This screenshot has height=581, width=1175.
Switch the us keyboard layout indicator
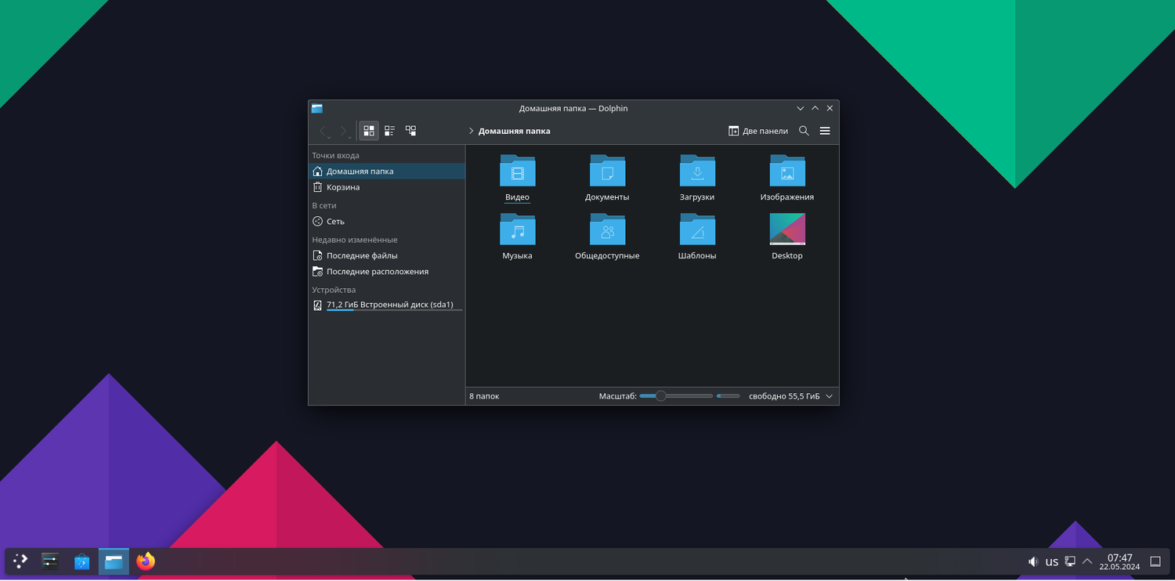pos(1052,561)
